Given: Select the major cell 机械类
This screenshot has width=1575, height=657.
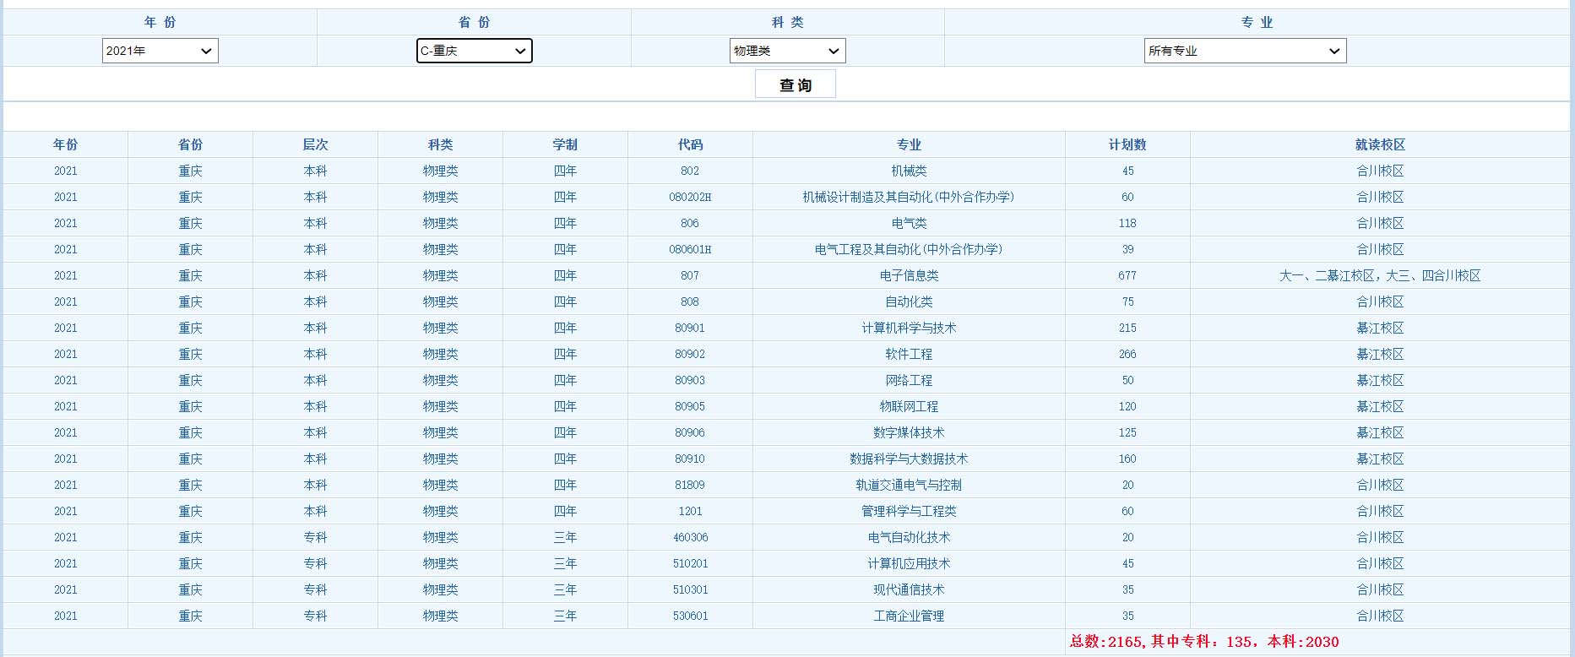Looking at the screenshot, I should 910,171.
